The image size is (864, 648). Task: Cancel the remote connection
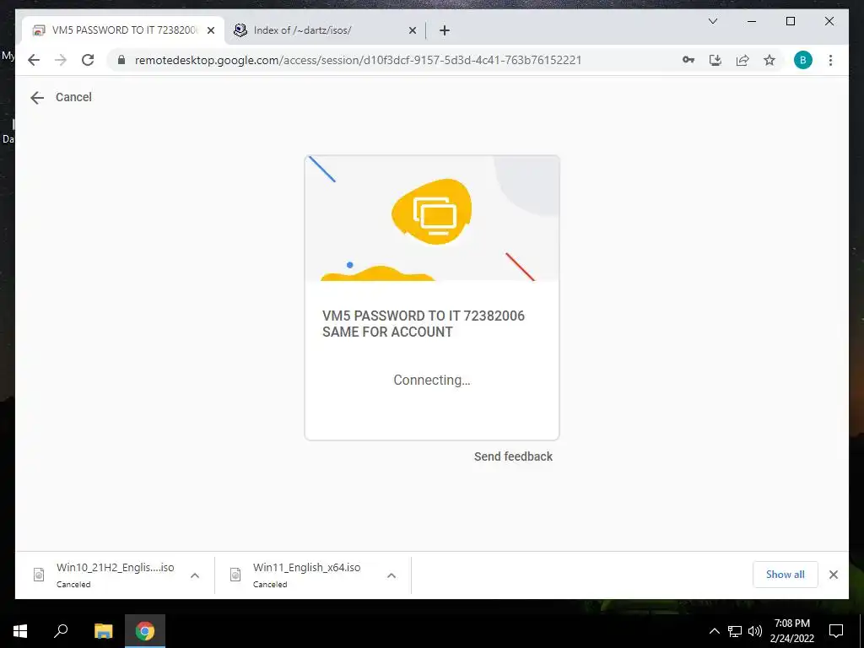(x=73, y=97)
